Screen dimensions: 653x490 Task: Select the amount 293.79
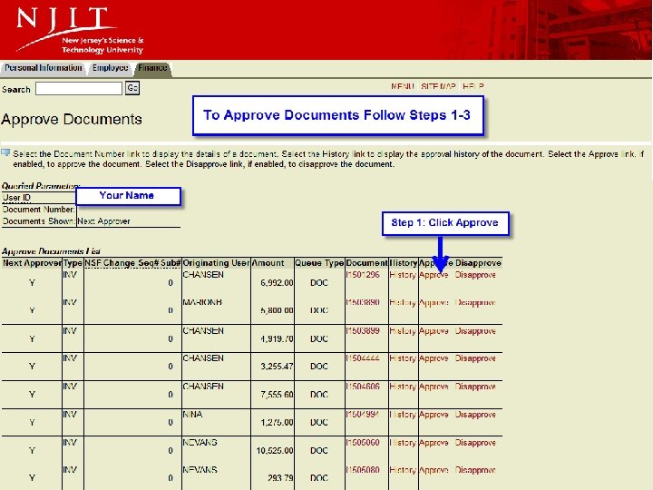click(x=280, y=478)
